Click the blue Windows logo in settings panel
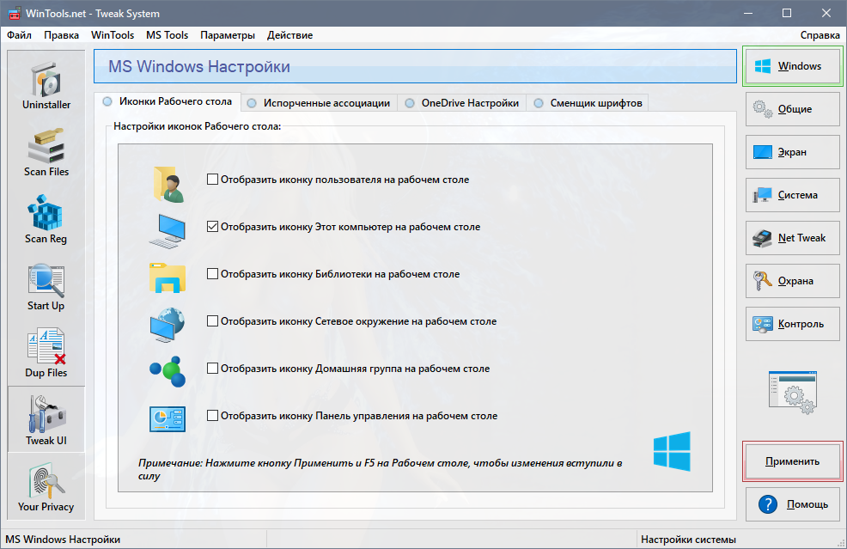This screenshot has height=549, width=847. pyautogui.click(x=672, y=451)
